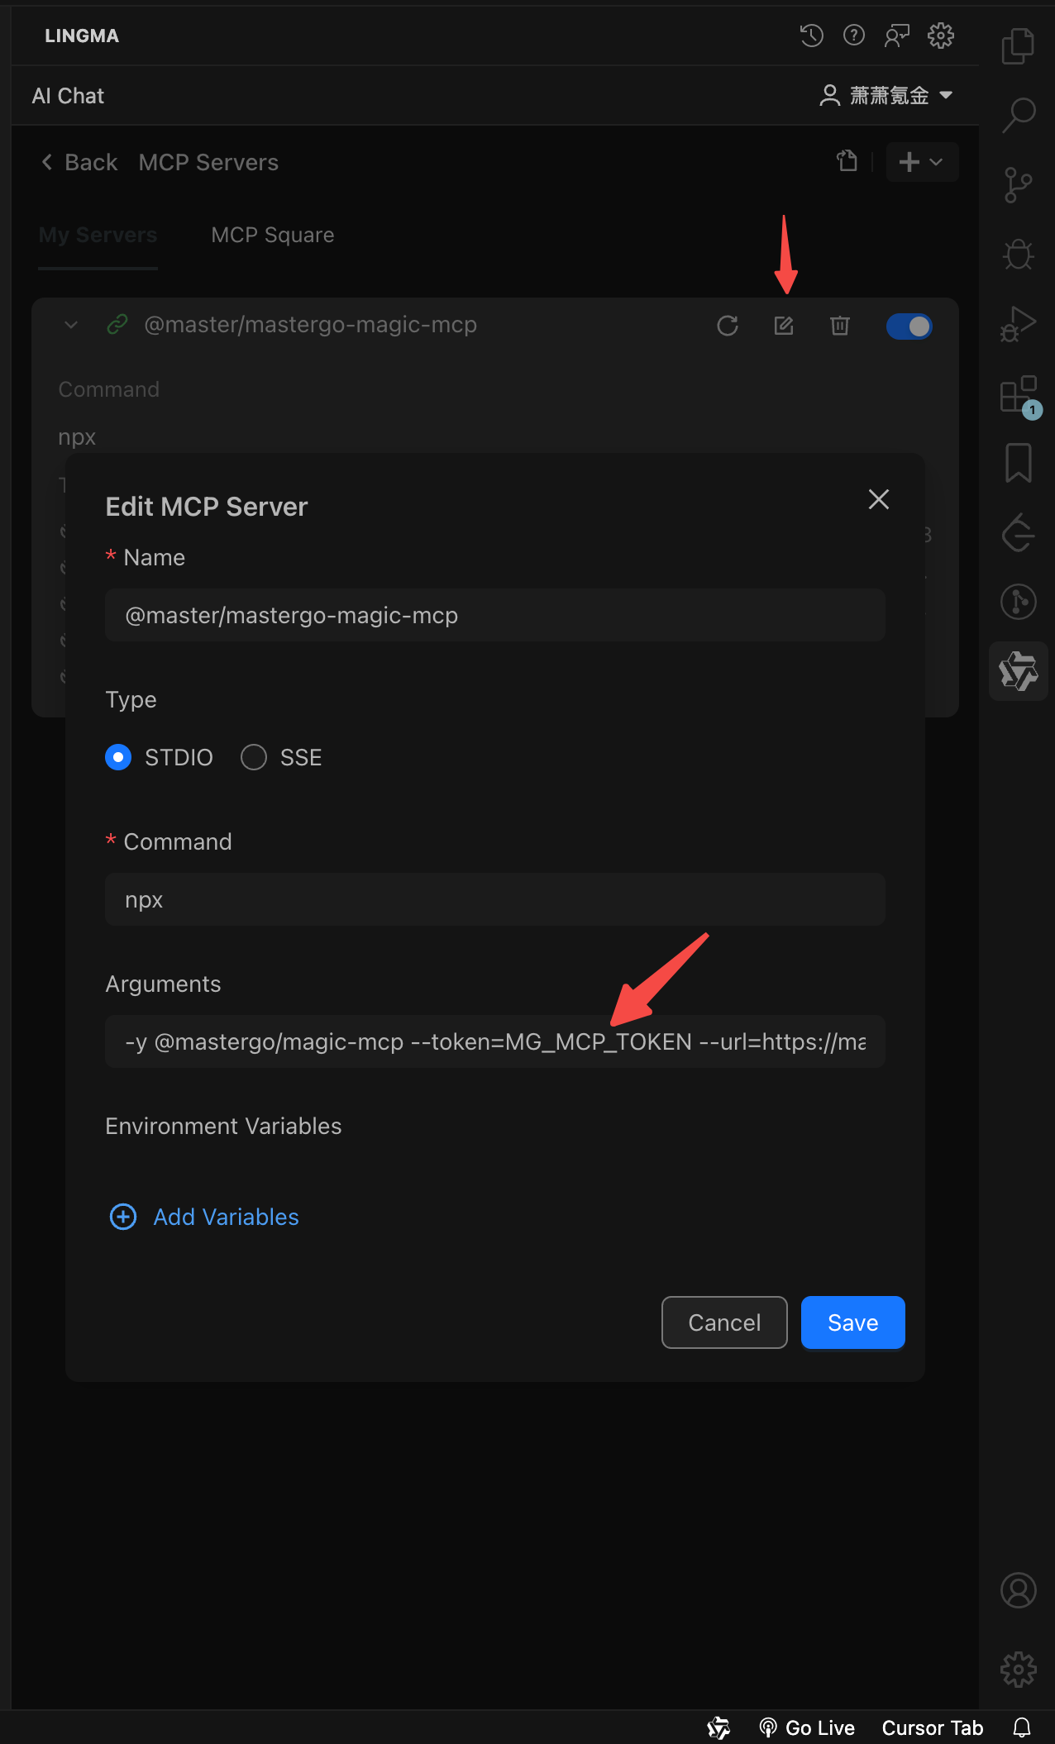Open the Git graph circle icon

click(x=1019, y=602)
